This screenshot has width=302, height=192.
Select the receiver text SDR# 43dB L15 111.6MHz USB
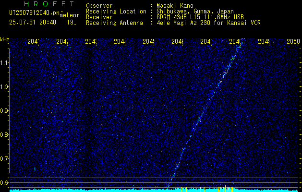(x=200, y=17)
